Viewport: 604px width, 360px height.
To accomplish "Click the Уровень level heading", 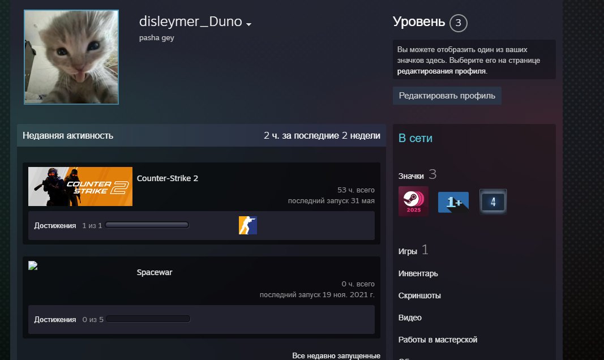I will pyautogui.click(x=419, y=22).
